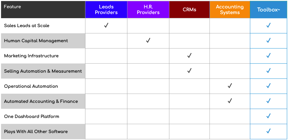
Task: Click the Toolbox column header
Action: (x=268, y=10)
